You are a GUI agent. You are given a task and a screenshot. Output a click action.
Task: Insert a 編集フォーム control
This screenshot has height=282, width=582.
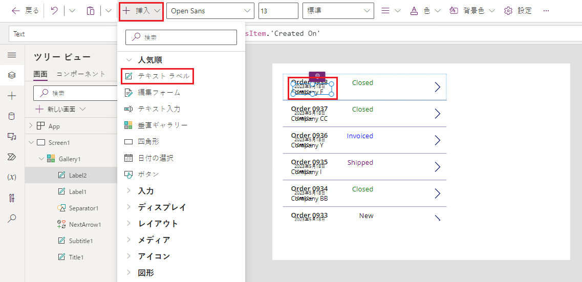pyautogui.click(x=153, y=93)
